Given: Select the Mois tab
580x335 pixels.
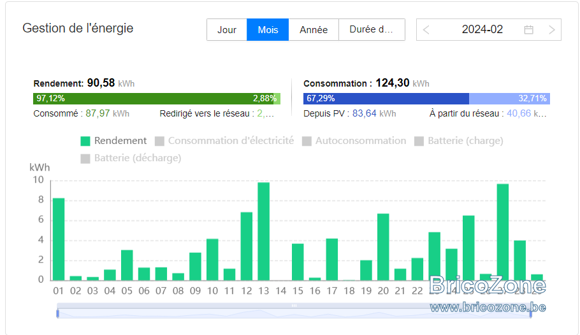Looking at the screenshot, I should point(268,29).
